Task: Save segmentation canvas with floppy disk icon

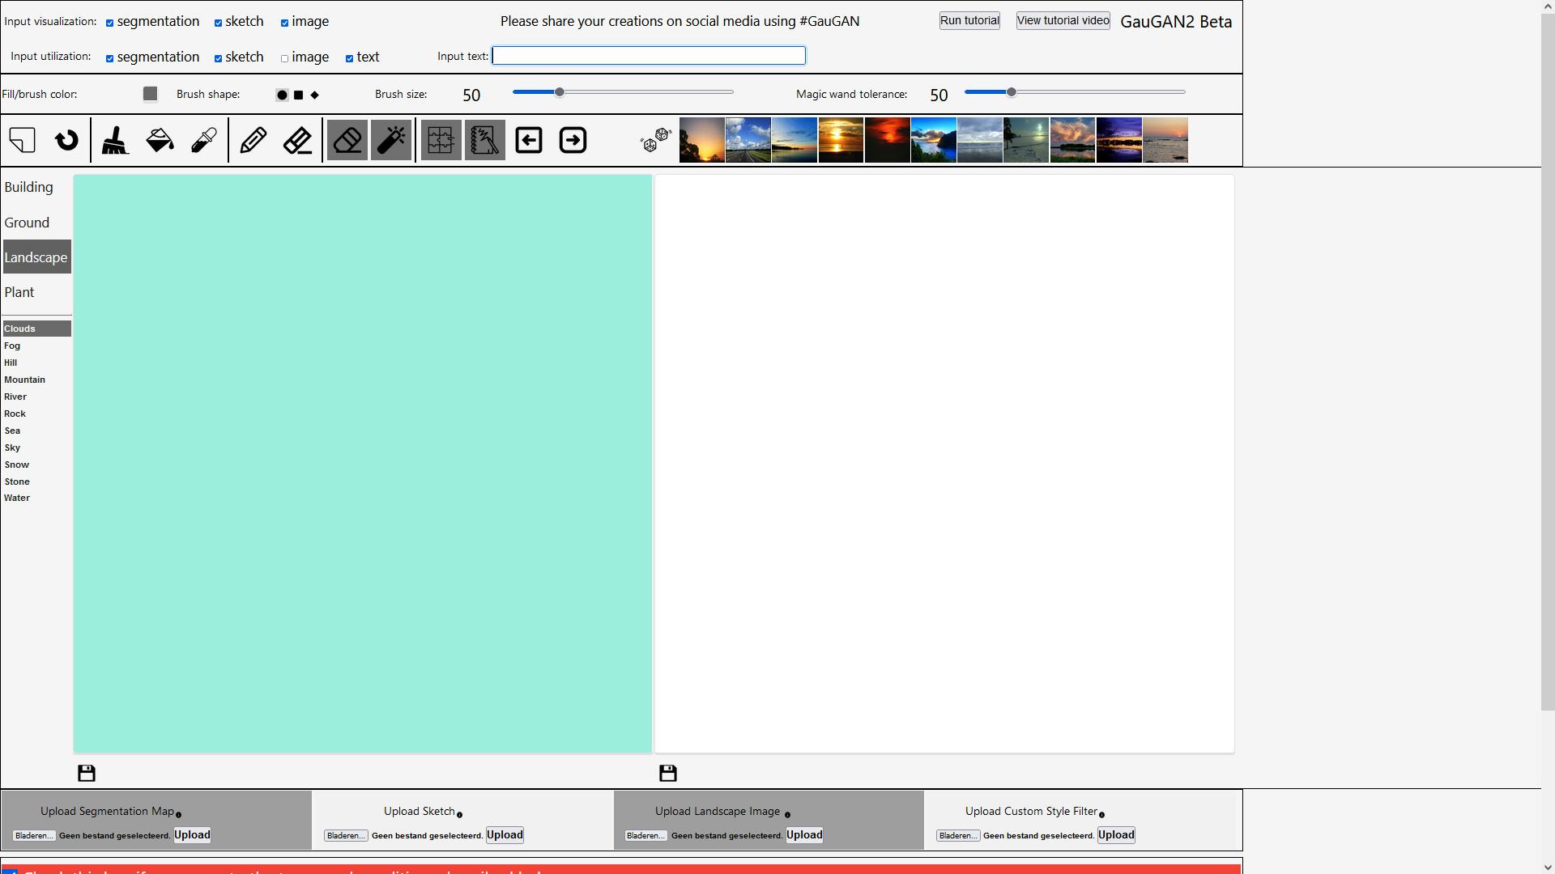Action: (x=87, y=773)
